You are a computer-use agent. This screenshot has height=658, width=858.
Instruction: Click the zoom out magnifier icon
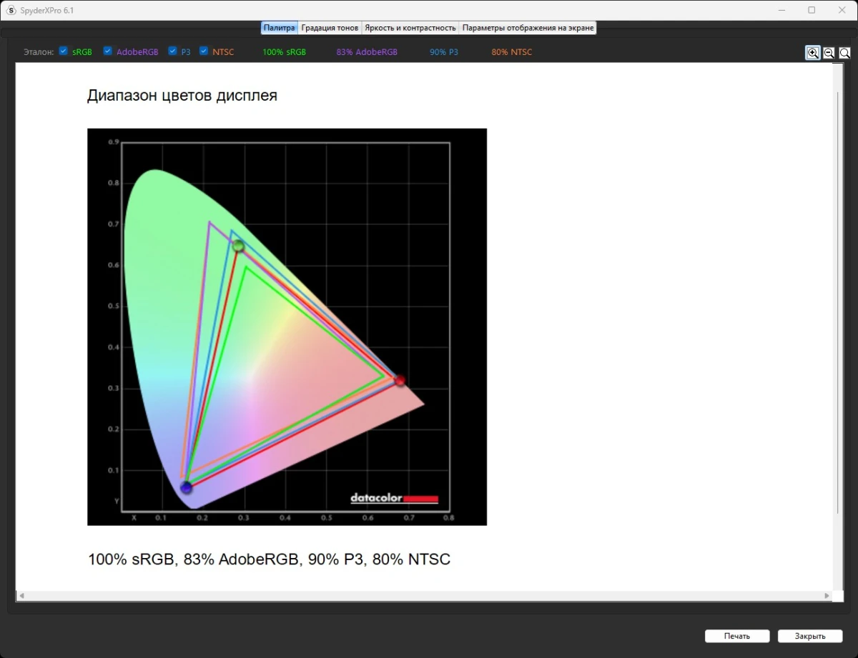click(829, 53)
